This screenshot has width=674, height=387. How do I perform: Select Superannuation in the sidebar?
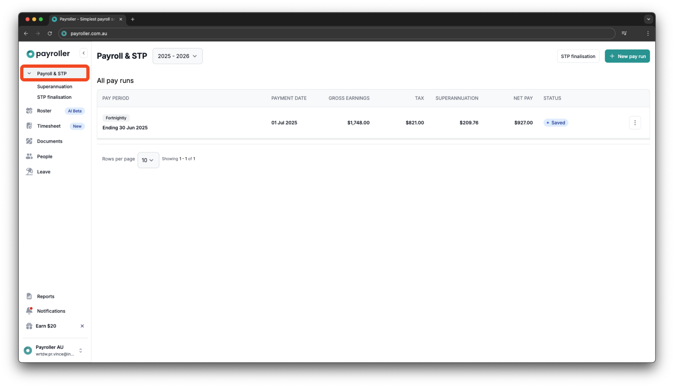pos(54,86)
